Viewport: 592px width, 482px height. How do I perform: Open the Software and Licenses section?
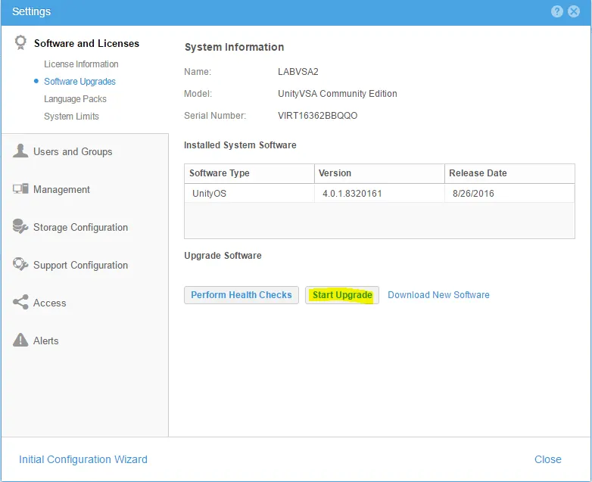(86, 43)
